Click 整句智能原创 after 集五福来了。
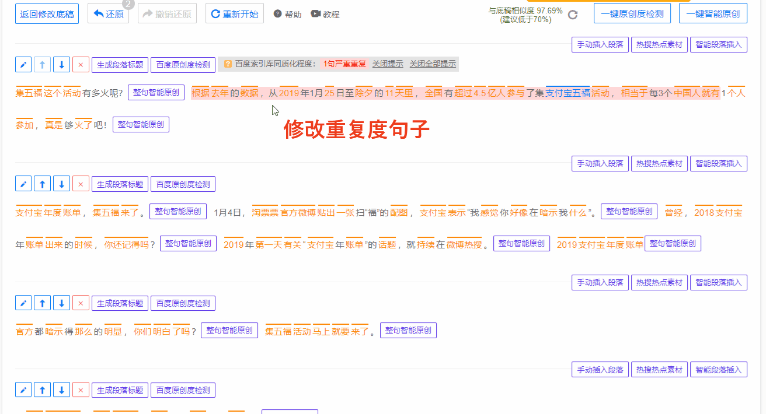Viewport: 766px width, 414px height. click(x=178, y=211)
